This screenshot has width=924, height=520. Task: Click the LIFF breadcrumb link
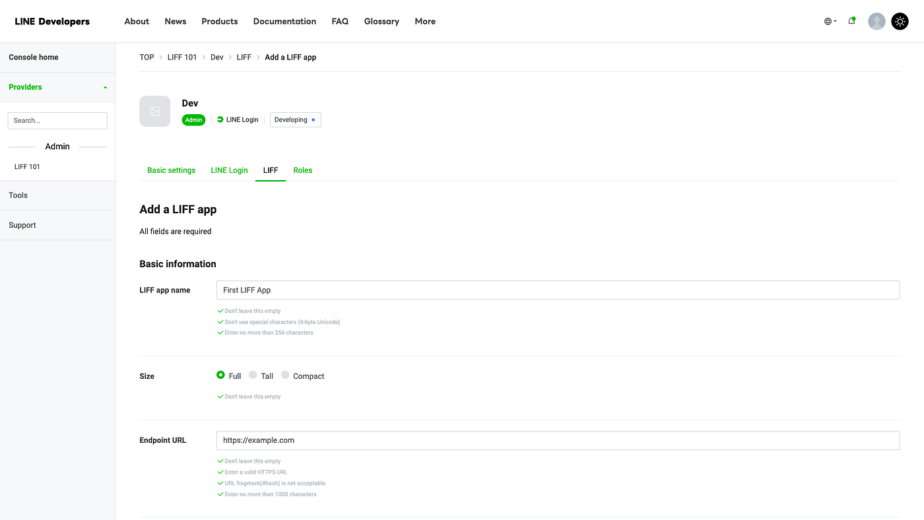click(x=244, y=57)
